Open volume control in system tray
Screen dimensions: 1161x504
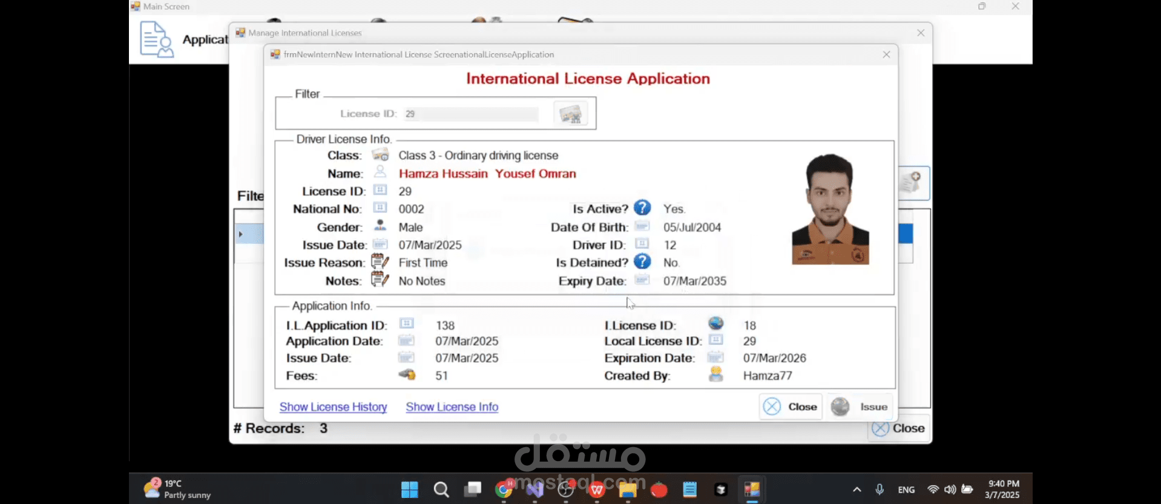[x=950, y=489]
